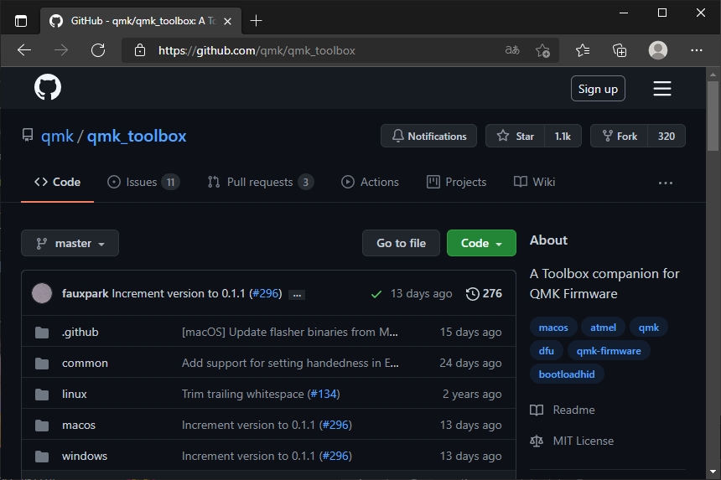
Task: Open the green Code dropdown
Action: [x=481, y=243]
